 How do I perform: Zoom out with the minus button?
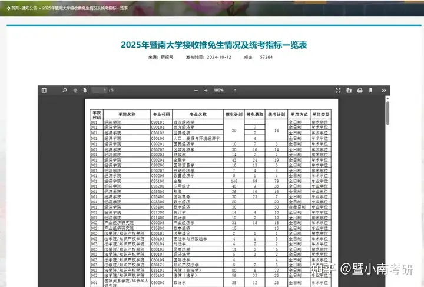click(x=196, y=91)
